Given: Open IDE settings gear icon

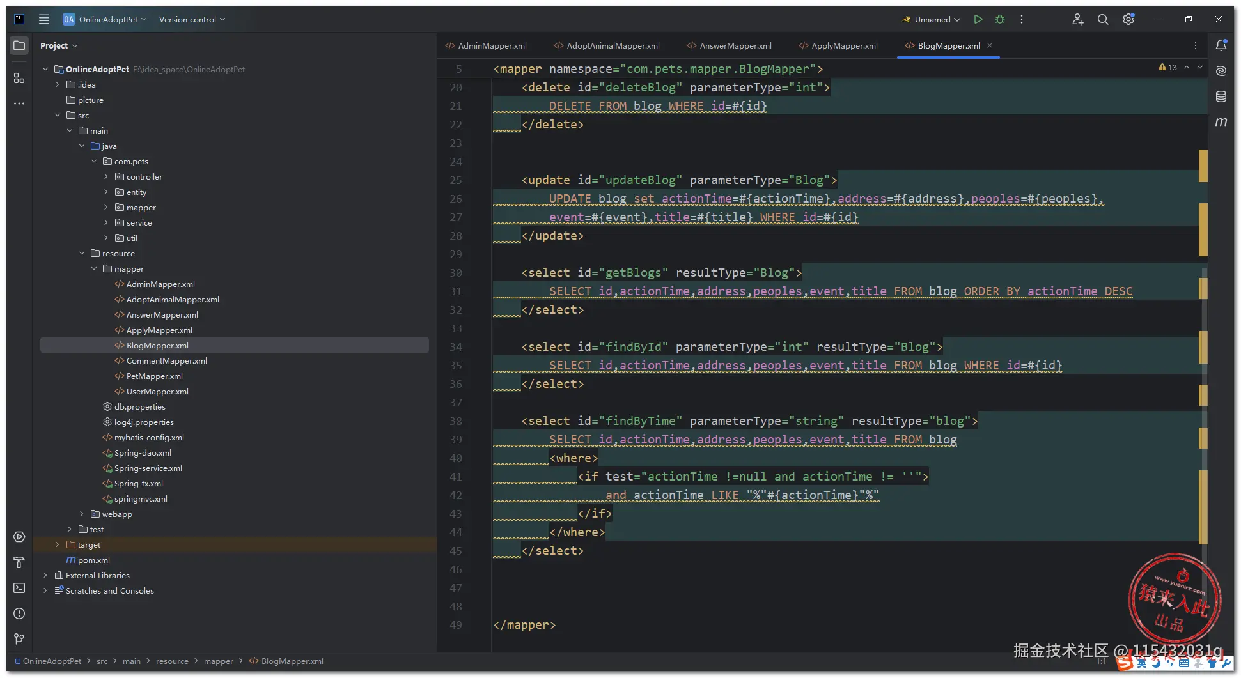Looking at the screenshot, I should point(1128,19).
